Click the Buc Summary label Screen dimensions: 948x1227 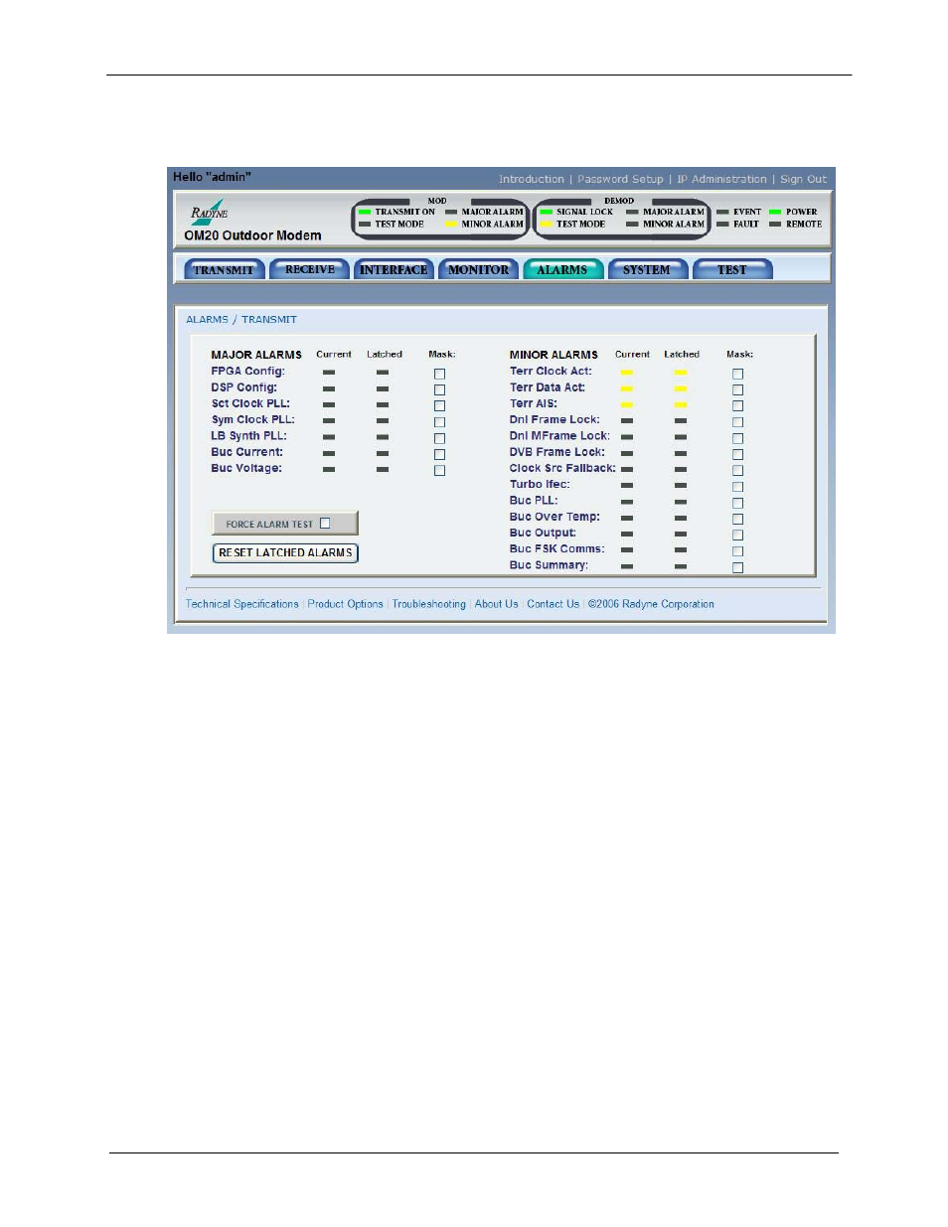[x=549, y=565]
